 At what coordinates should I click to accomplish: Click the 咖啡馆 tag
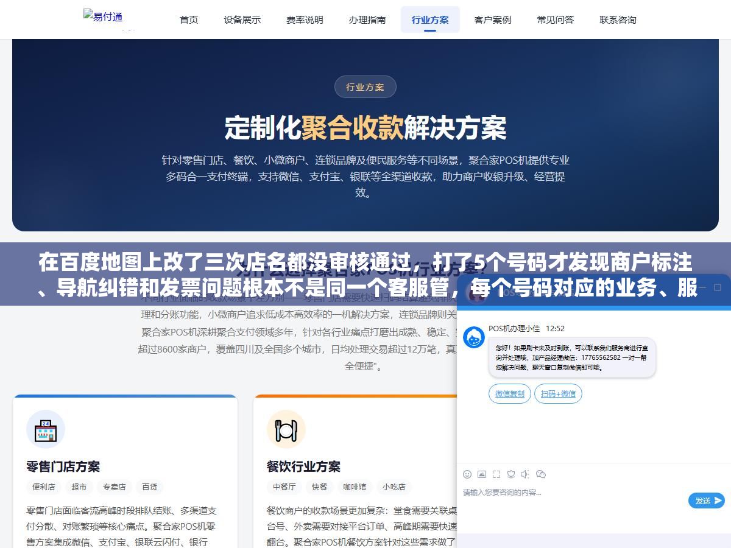[x=355, y=487]
